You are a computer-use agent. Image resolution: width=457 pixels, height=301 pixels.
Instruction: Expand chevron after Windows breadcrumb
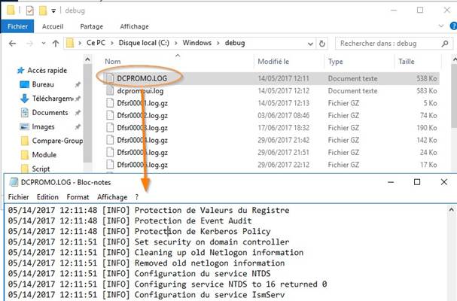(218, 43)
